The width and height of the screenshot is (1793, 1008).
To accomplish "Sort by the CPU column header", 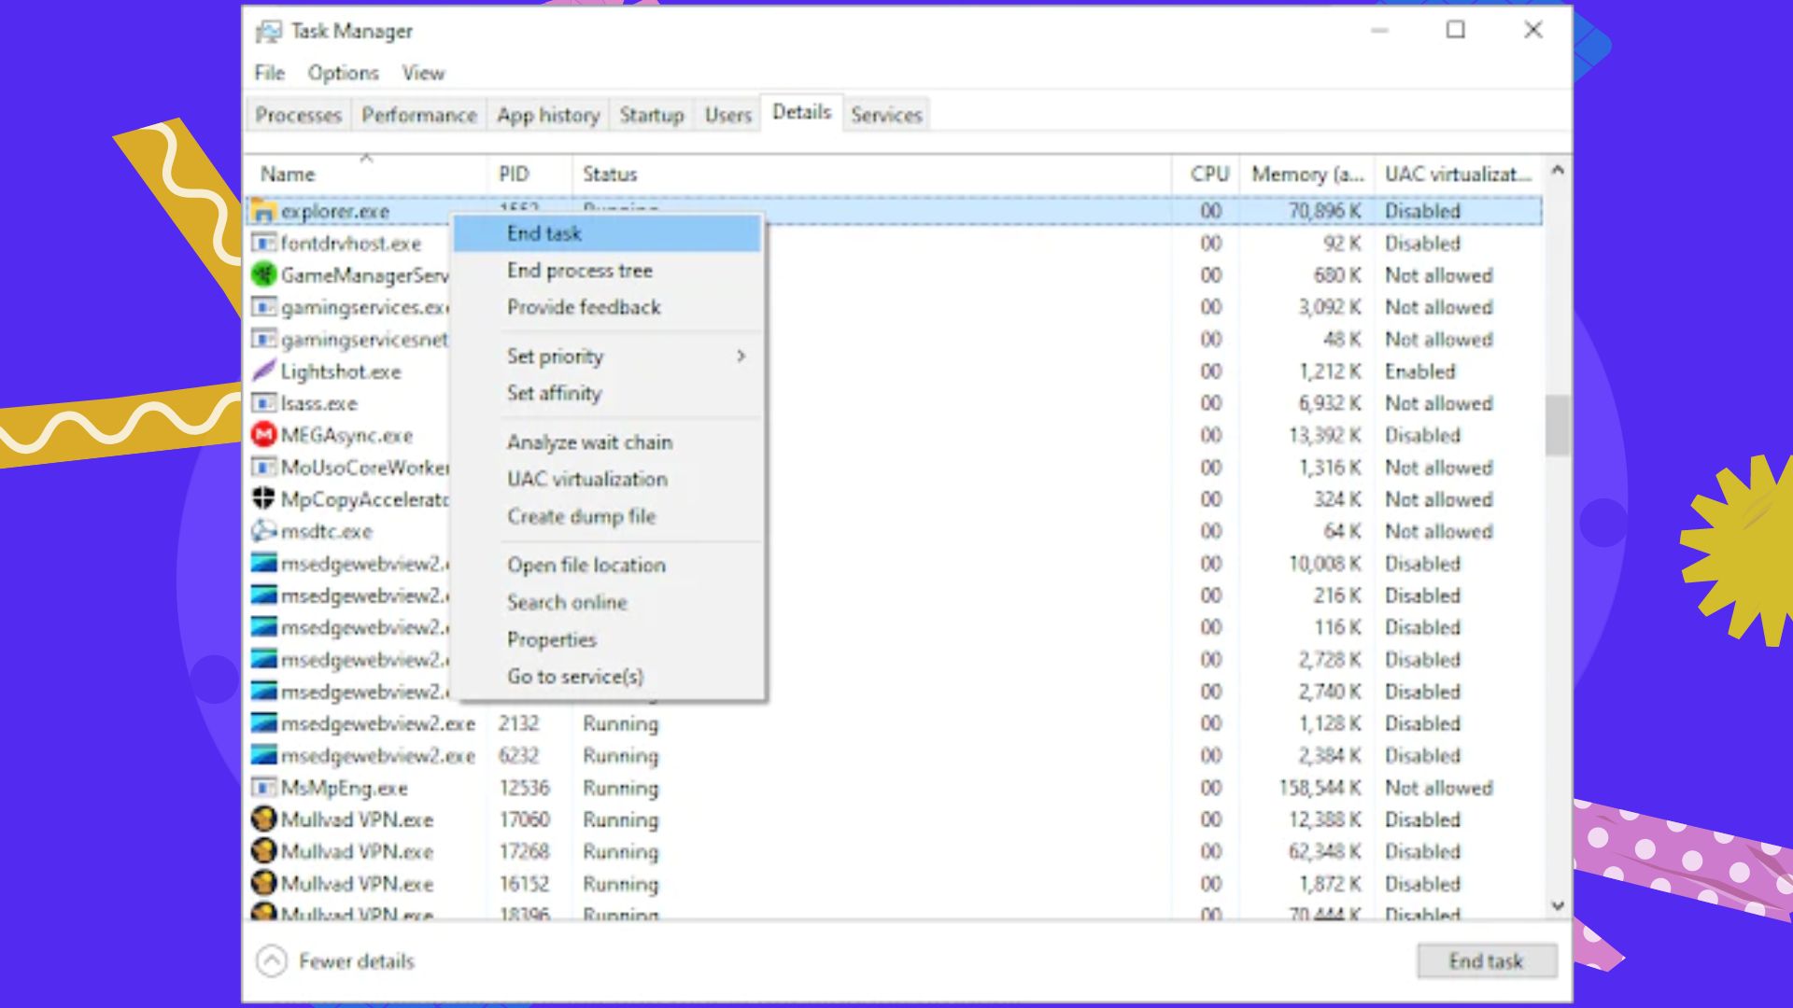I will [1206, 175].
